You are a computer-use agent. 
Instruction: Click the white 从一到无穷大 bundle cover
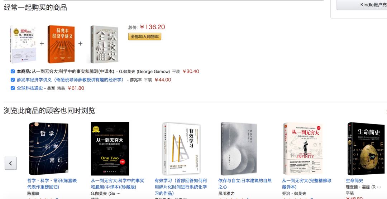click(23, 44)
